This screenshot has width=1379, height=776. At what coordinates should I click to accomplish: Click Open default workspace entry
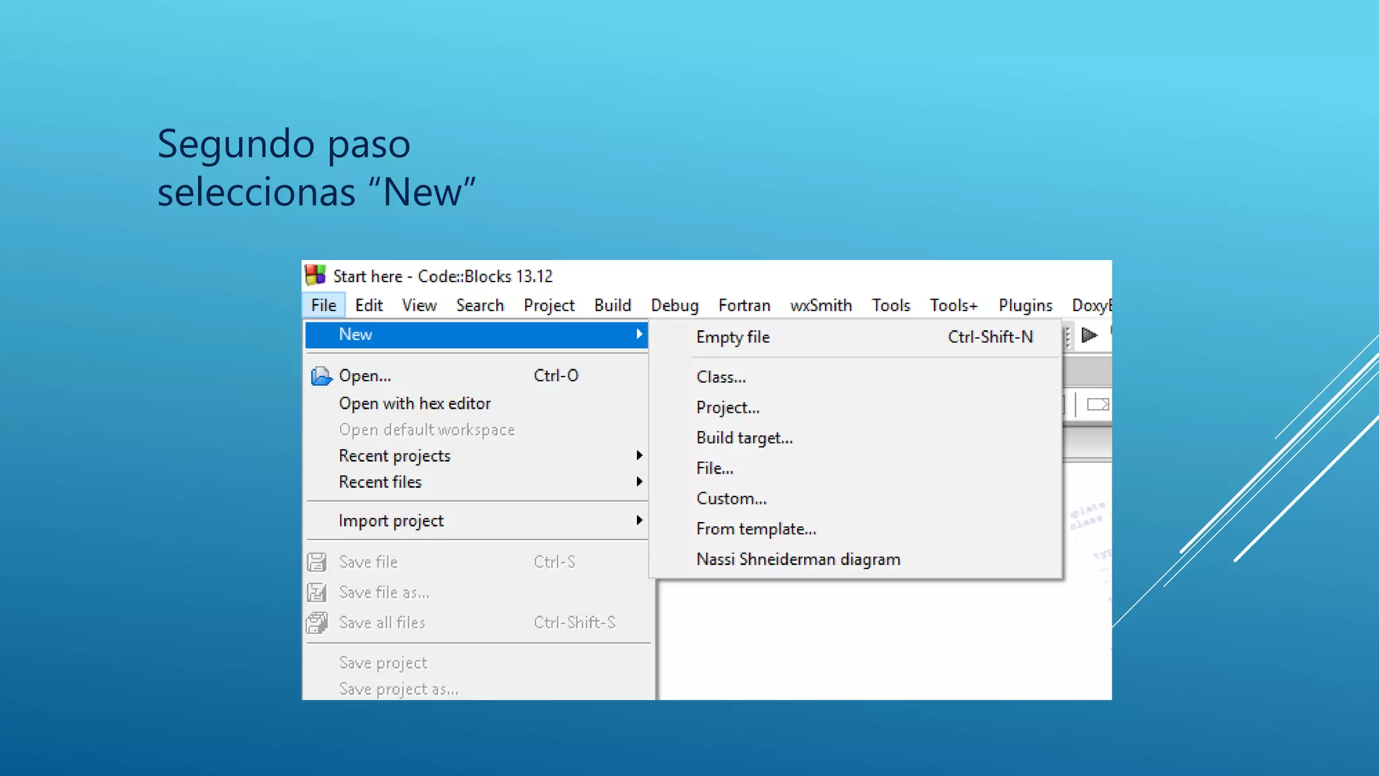(x=477, y=430)
